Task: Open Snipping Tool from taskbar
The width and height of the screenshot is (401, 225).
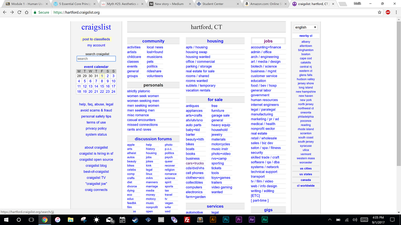Action: tap(83, 220)
